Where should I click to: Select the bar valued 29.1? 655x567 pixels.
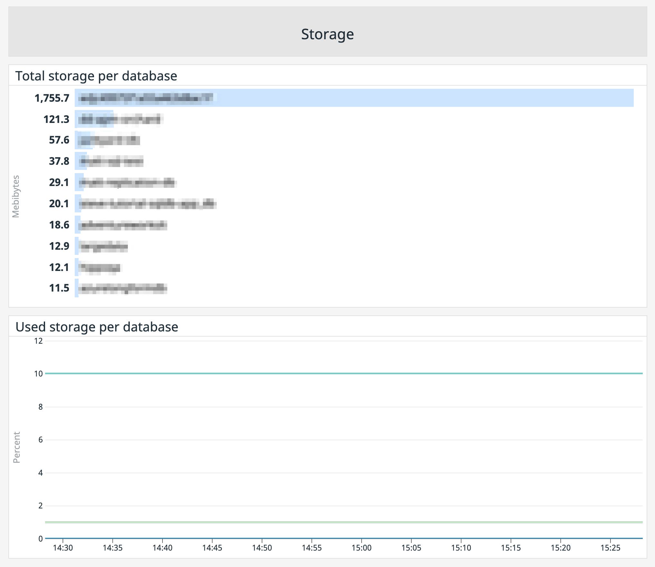79,182
